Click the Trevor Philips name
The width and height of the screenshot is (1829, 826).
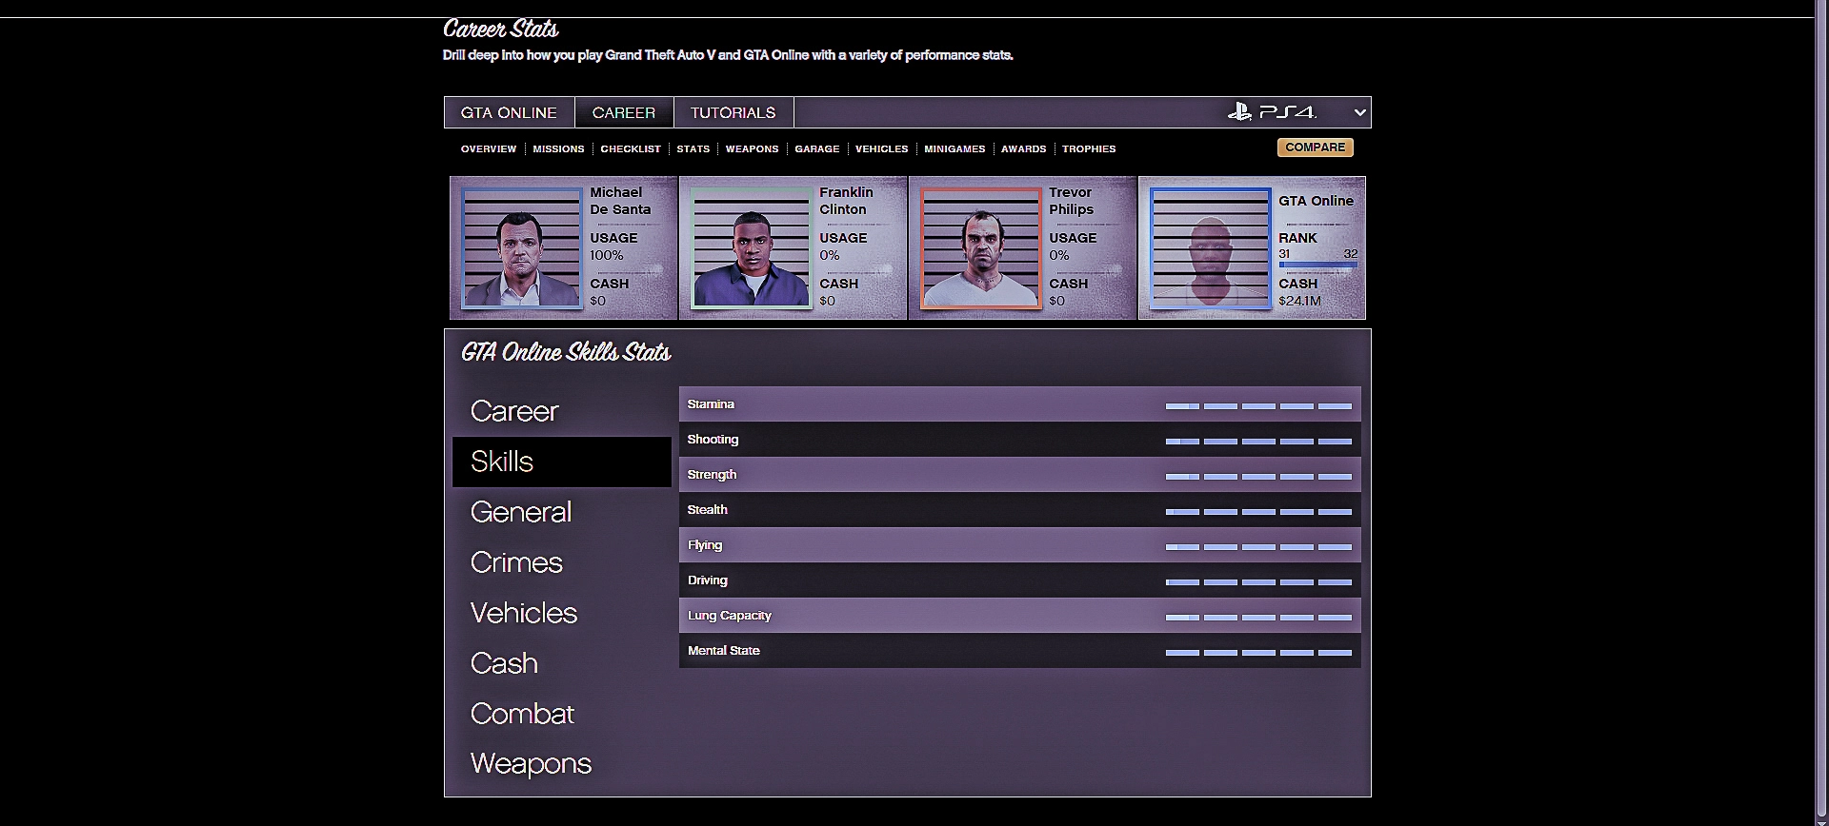click(x=1072, y=201)
